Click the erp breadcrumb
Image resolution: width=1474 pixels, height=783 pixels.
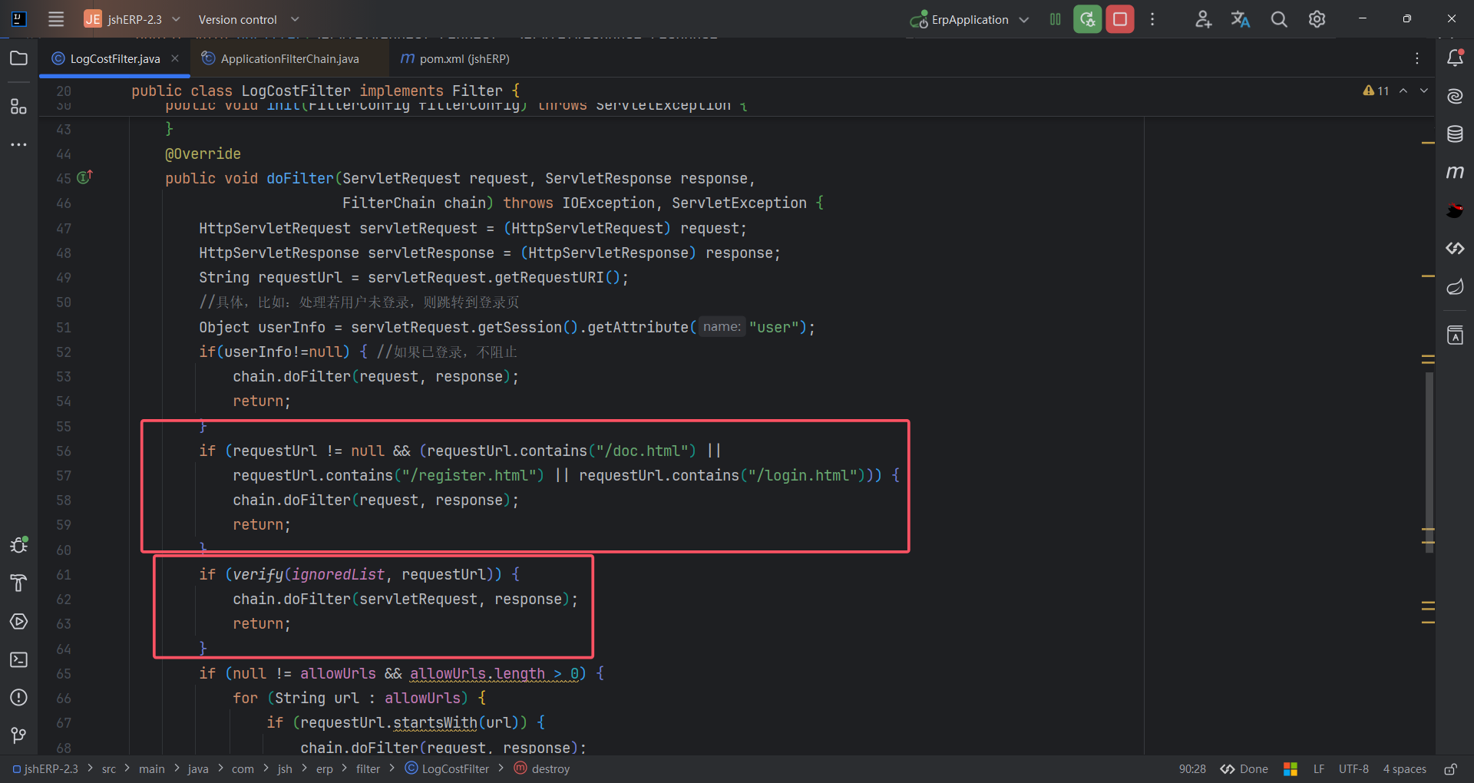[325, 768]
